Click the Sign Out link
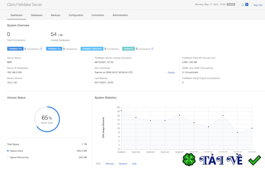265x170 pixels. pyautogui.click(x=258, y=5)
